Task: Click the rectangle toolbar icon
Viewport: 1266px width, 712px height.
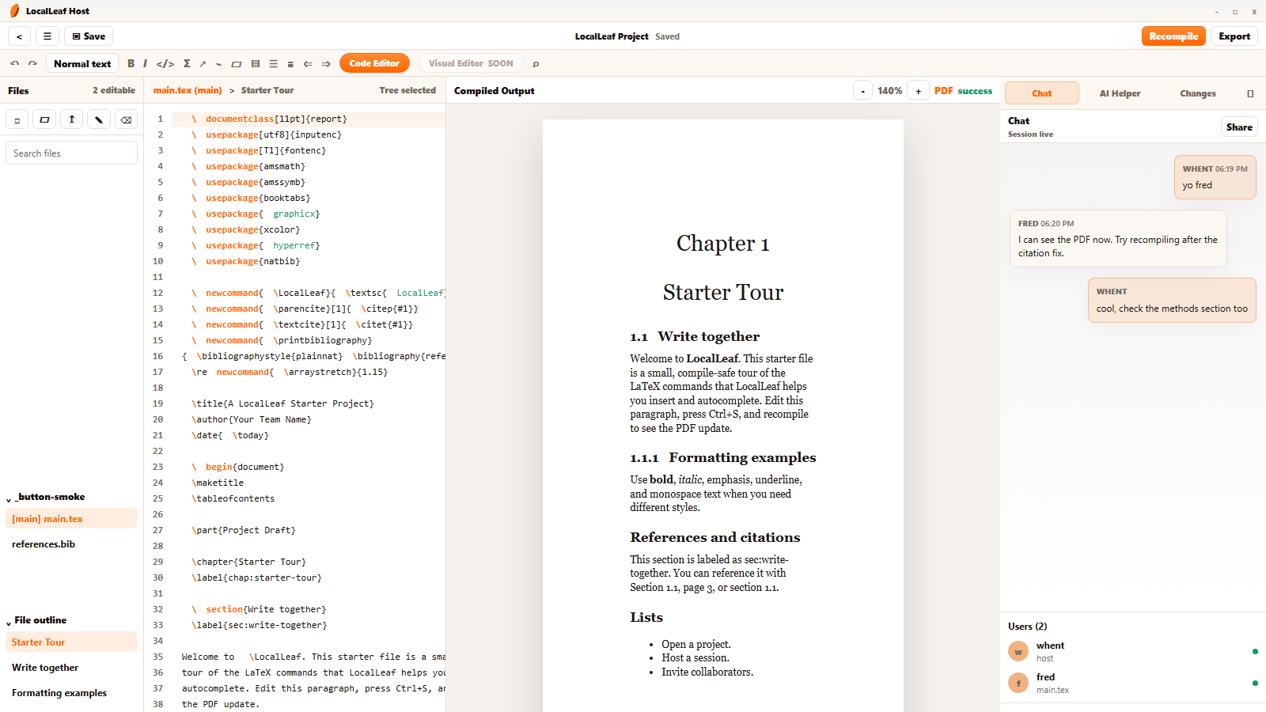Action: [x=236, y=63]
